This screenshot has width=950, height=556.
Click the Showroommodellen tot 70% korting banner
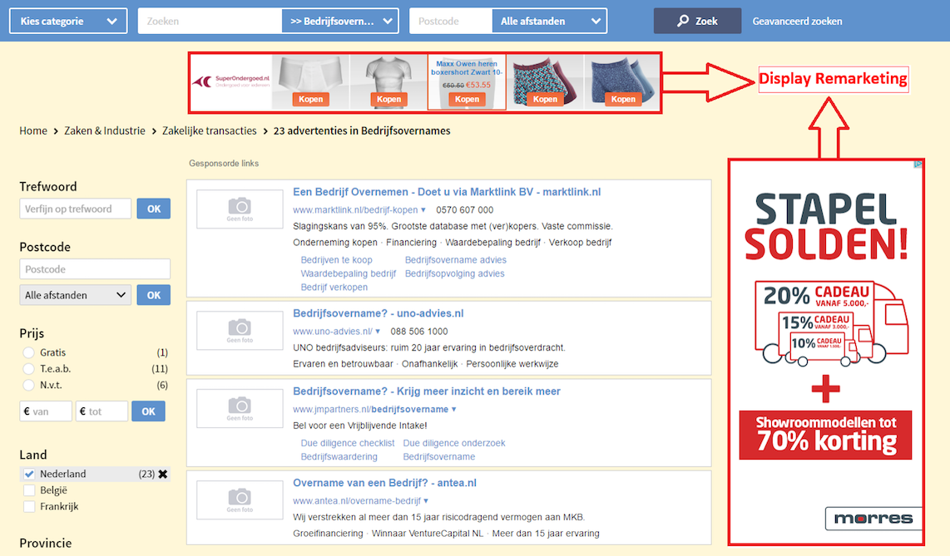coord(825,435)
